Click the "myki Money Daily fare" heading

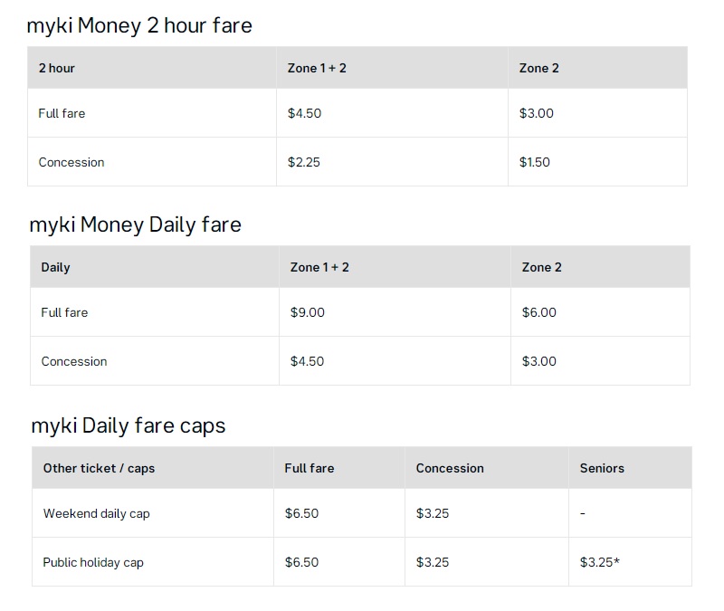point(136,224)
